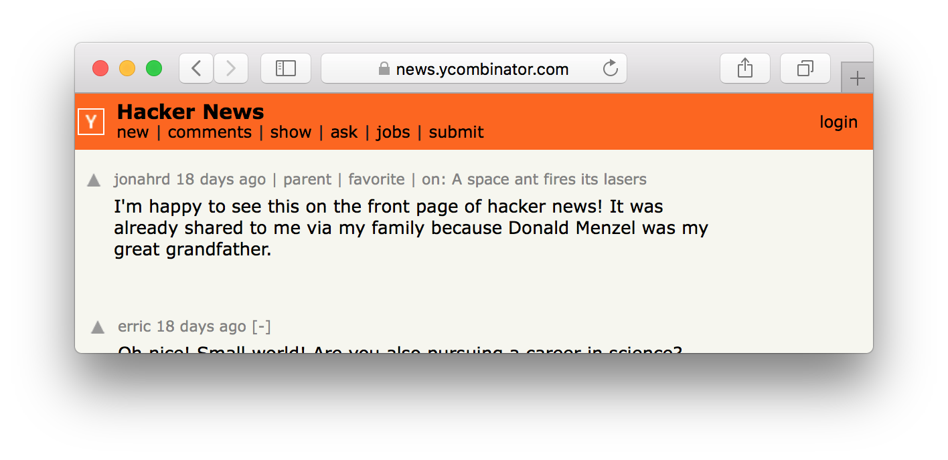Open the 'show' section

(x=291, y=132)
